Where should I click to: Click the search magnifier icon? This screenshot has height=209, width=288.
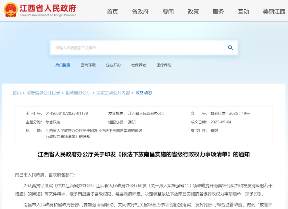[x=230, y=48]
